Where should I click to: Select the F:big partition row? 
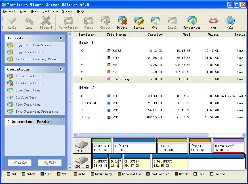pyautogui.click(x=159, y=117)
